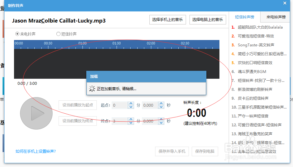
Task: Select the 短信铃声 radio button
Action: (58, 34)
